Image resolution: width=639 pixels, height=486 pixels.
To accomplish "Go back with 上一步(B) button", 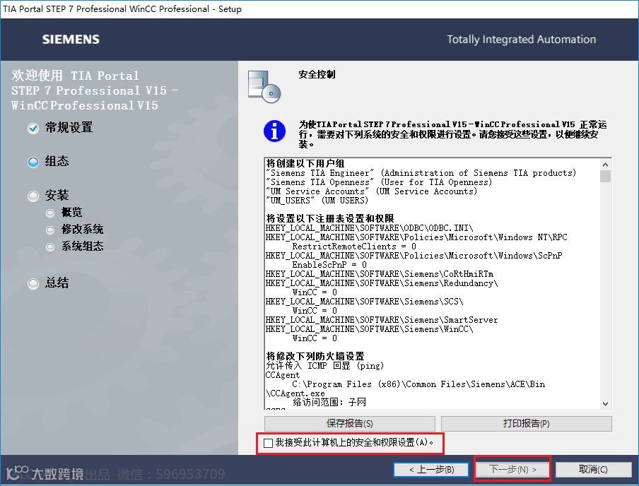I will [x=432, y=469].
